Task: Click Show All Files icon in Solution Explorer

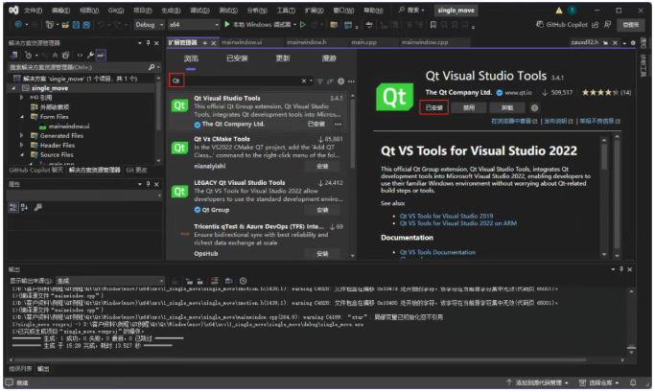Action: pos(65,55)
